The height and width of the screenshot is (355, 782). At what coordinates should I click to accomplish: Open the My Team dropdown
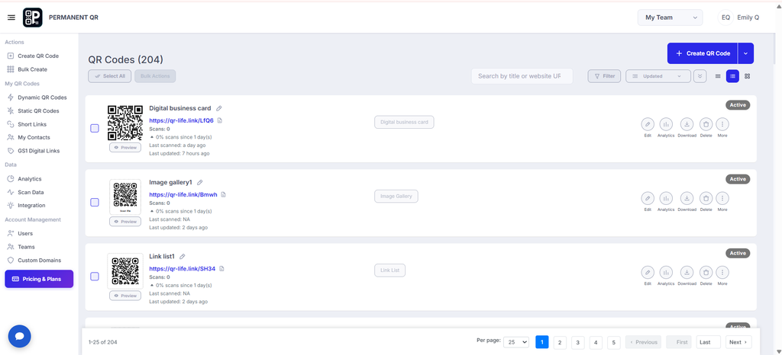pyautogui.click(x=670, y=18)
